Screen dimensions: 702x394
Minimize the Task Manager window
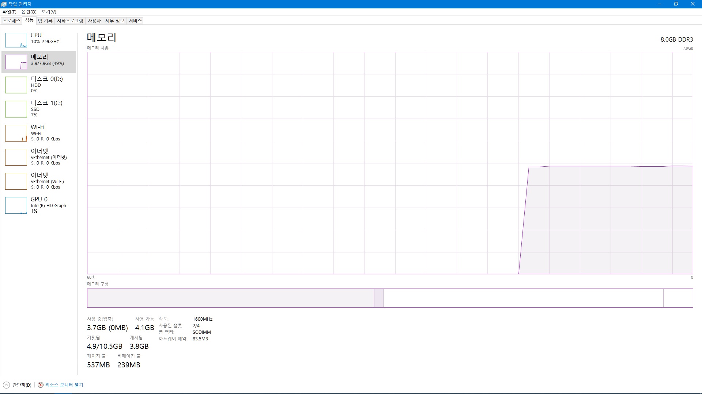pos(660,4)
